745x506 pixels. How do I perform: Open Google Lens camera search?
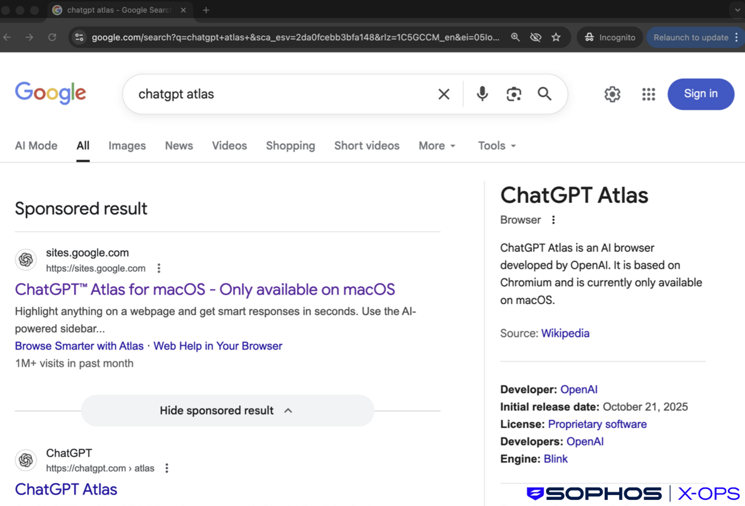pos(513,94)
